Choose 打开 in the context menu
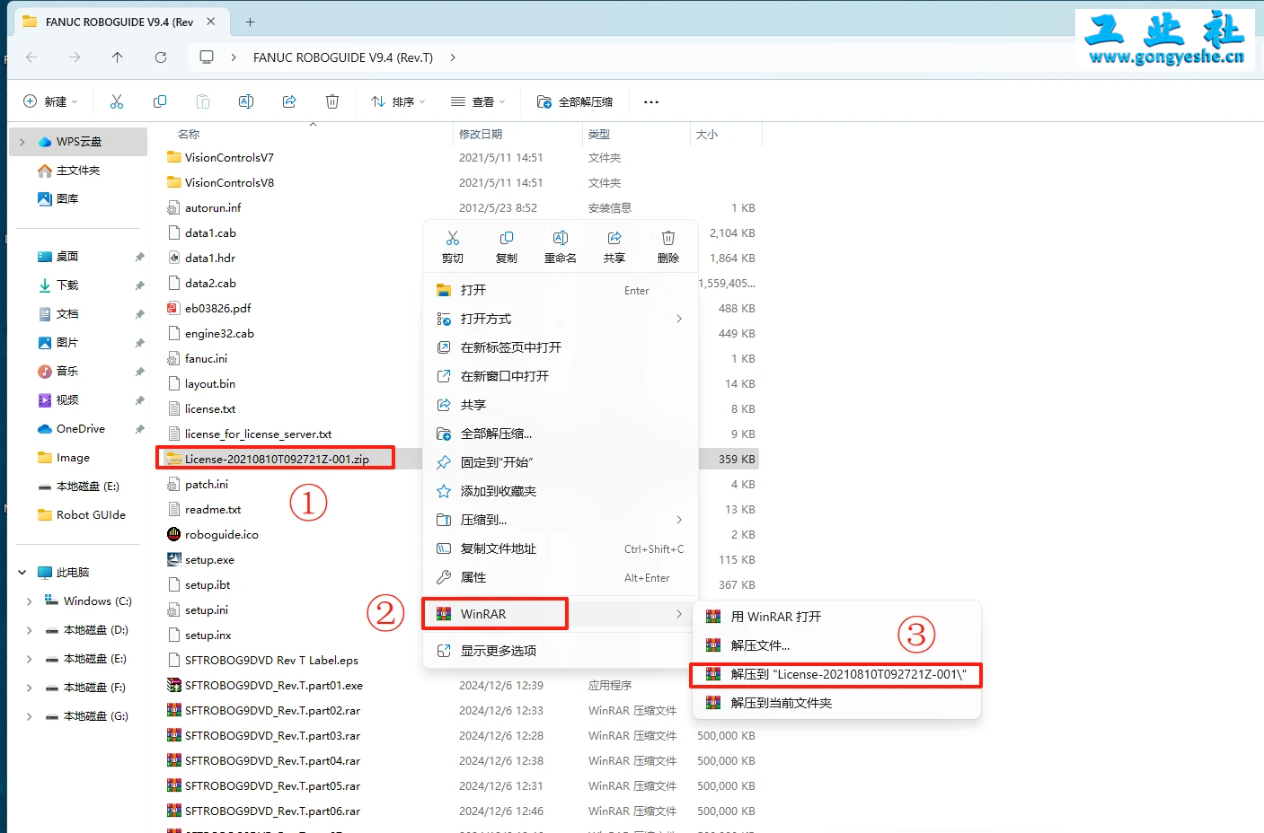This screenshot has width=1264, height=833. 561,290
